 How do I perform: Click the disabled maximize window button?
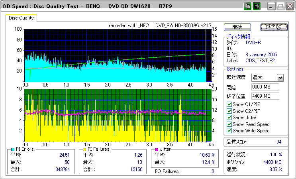point(280,6)
